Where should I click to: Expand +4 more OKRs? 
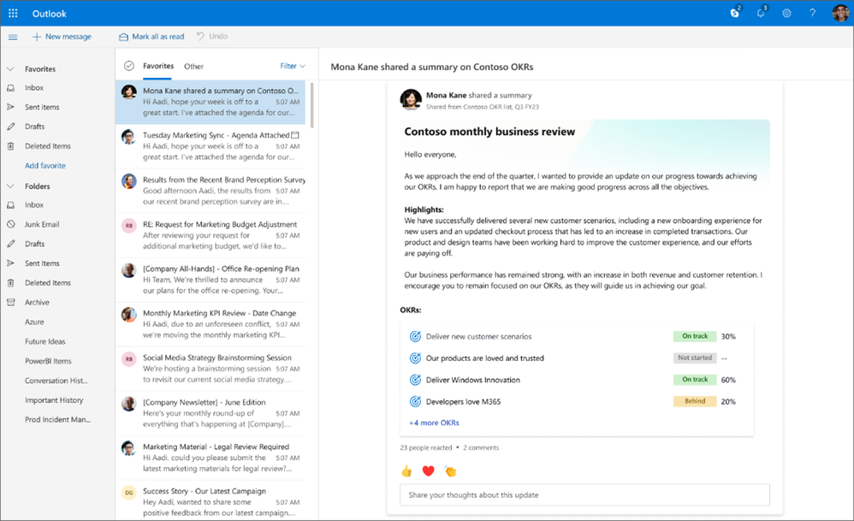click(x=434, y=423)
